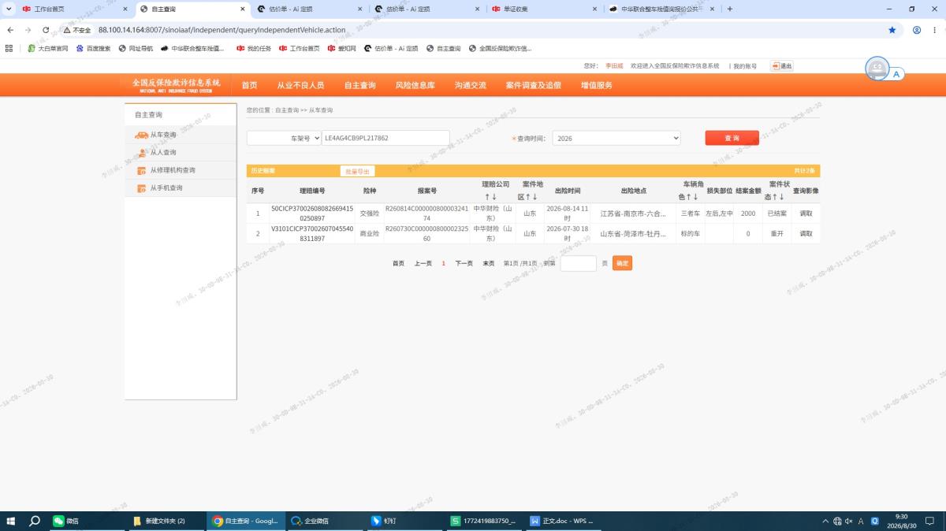Open WeChat from the taskbar
This screenshot has height=531, width=946.
[x=65, y=521]
